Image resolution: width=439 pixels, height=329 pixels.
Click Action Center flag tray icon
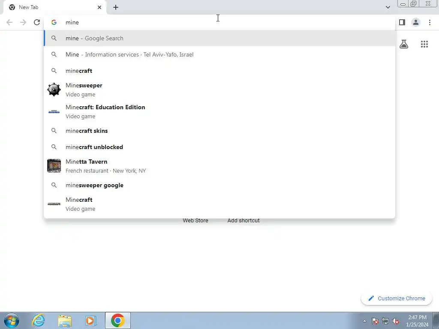click(375, 321)
